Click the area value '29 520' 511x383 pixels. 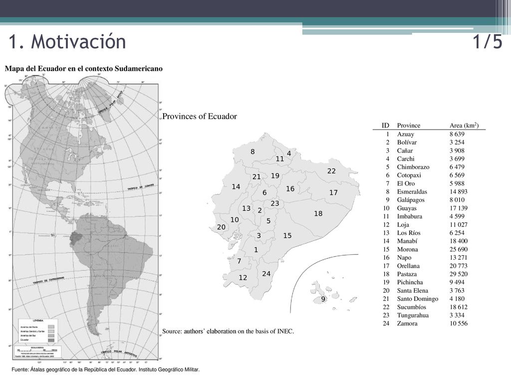(x=459, y=274)
